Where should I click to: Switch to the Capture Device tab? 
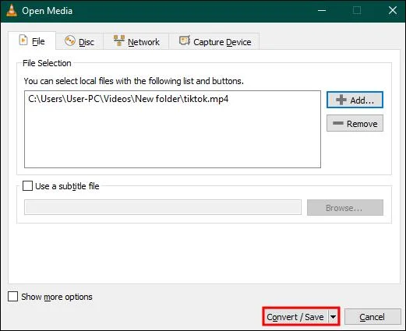coord(214,41)
